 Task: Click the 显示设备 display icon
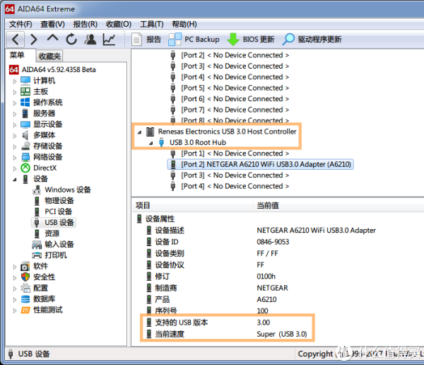point(25,124)
